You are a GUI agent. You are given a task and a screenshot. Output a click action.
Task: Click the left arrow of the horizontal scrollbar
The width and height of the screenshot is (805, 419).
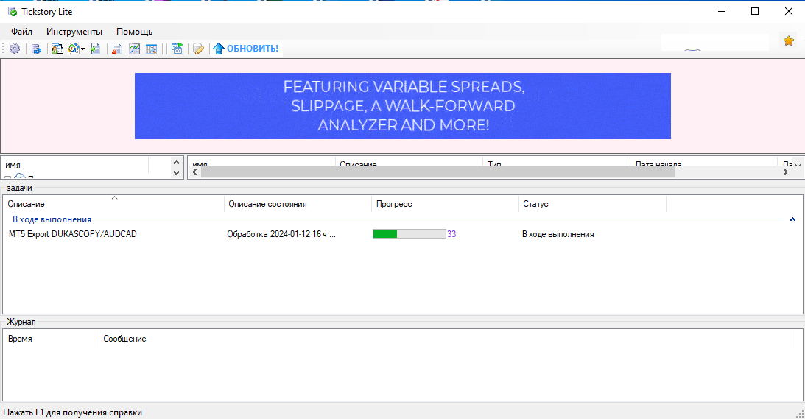coord(194,172)
